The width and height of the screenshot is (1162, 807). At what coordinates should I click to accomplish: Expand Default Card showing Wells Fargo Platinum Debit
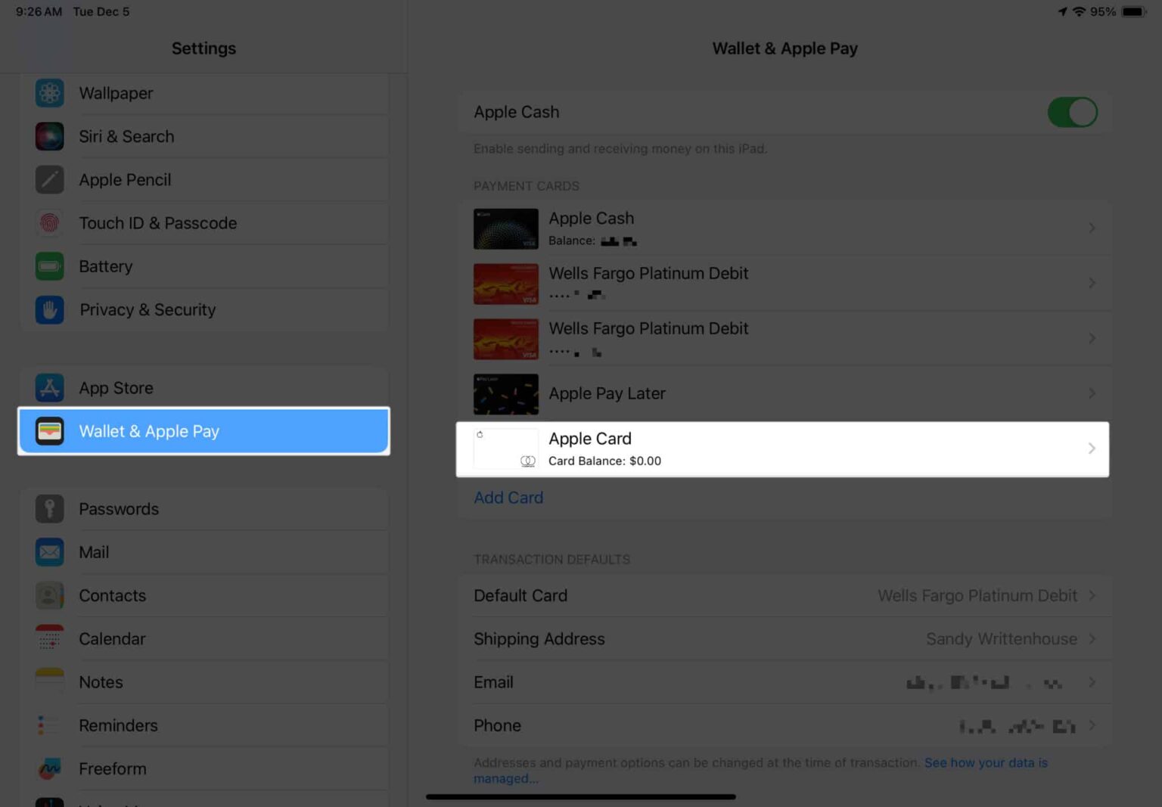tap(1092, 595)
